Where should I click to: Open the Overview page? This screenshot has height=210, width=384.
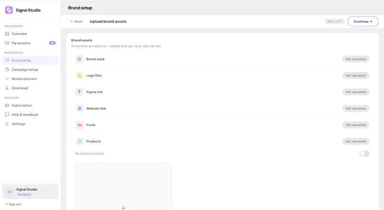(x=30, y=33)
